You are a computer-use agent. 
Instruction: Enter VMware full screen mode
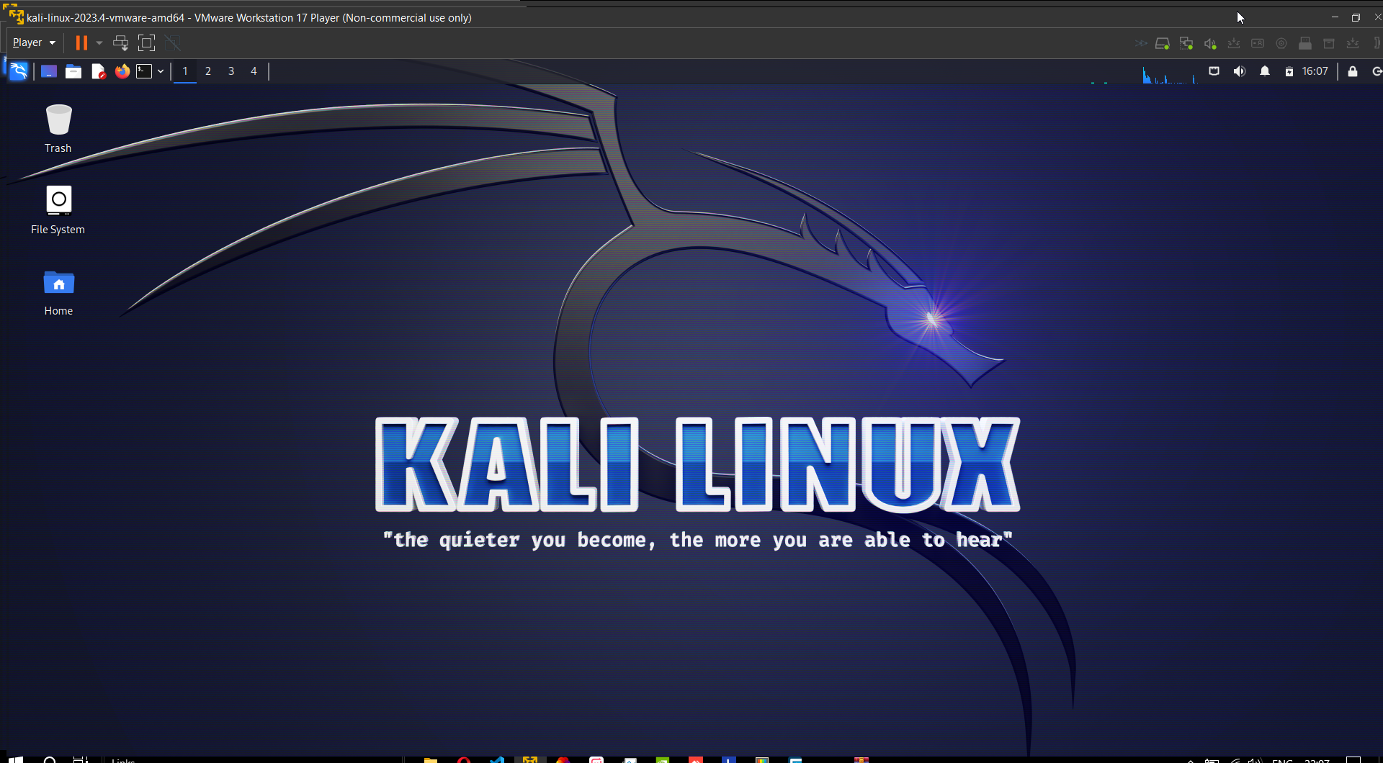tap(146, 42)
